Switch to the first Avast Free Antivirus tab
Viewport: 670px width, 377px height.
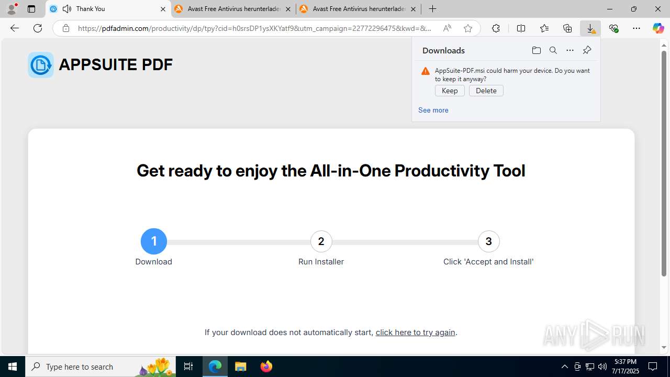(233, 9)
